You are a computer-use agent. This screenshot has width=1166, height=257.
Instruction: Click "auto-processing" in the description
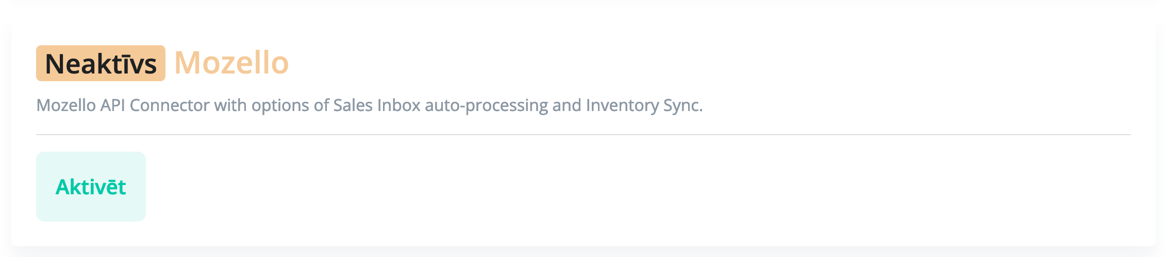(486, 105)
